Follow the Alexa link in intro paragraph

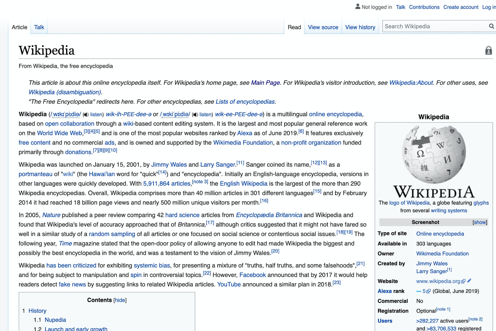pos(245,133)
